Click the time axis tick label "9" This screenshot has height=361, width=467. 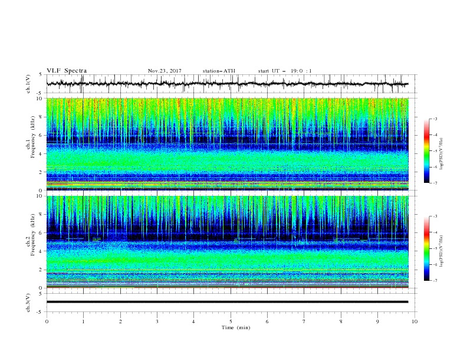pos(377,321)
